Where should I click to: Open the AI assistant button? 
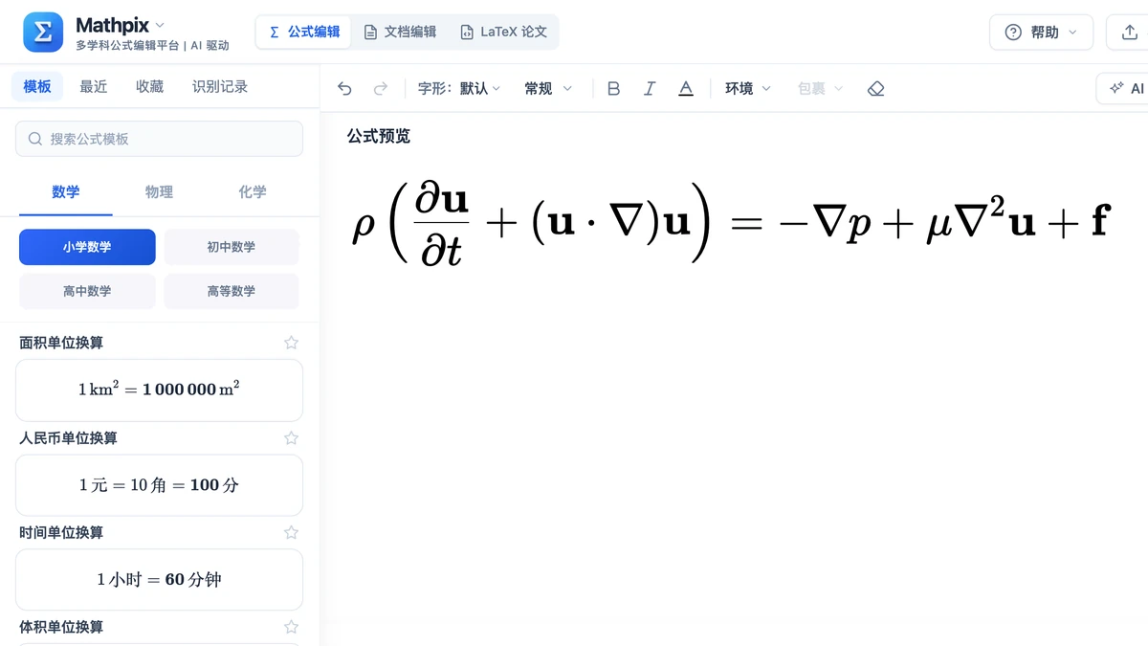(x=1123, y=88)
